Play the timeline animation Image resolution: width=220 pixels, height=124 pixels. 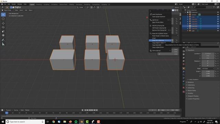pos(92,110)
